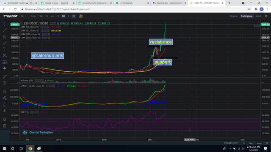271x152 pixels.
Task: Toggle auto scale at chart bottom
Action: click(x=259, y=143)
